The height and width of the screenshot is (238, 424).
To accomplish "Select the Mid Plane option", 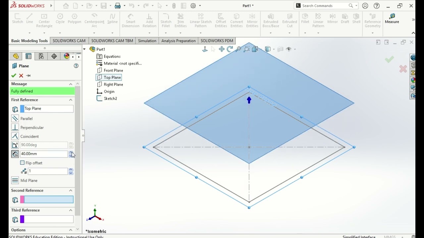I will click(15, 180).
